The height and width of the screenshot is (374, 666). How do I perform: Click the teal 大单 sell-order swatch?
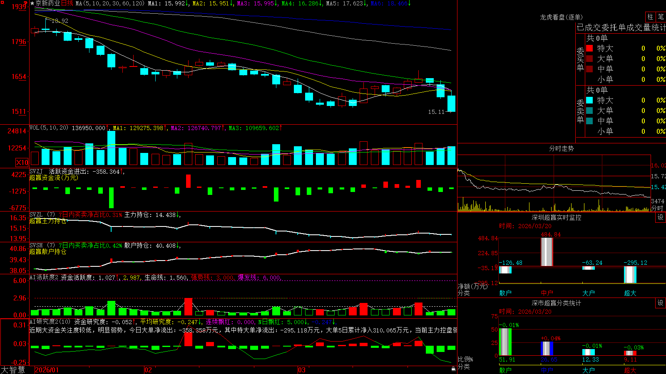pos(589,111)
